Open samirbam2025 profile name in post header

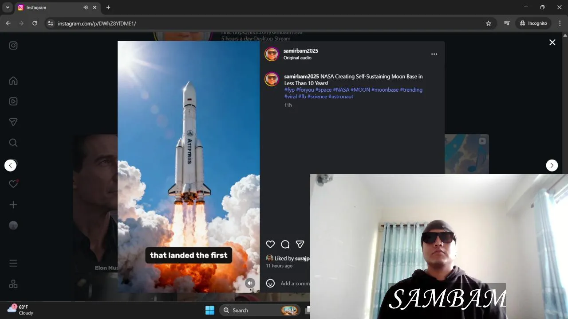click(301, 51)
